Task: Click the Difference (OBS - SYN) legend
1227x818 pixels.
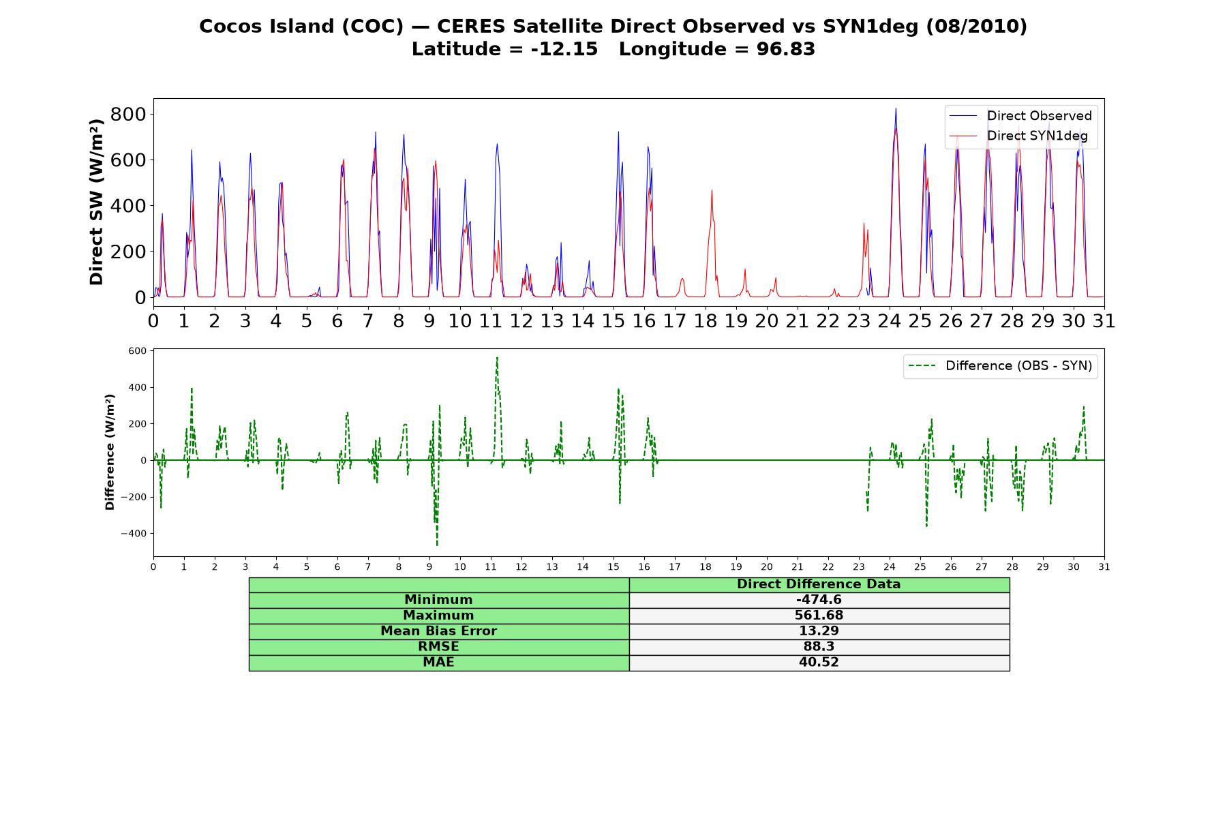Action: pyautogui.click(x=1001, y=366)
